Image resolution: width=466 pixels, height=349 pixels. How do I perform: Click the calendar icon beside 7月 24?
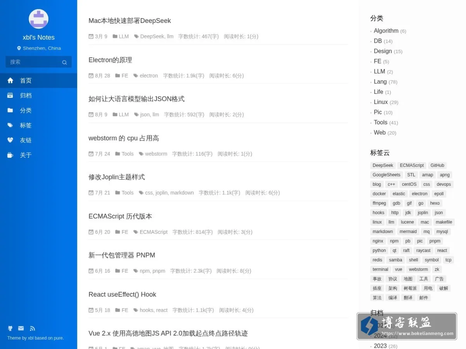[x=91, y=154]
